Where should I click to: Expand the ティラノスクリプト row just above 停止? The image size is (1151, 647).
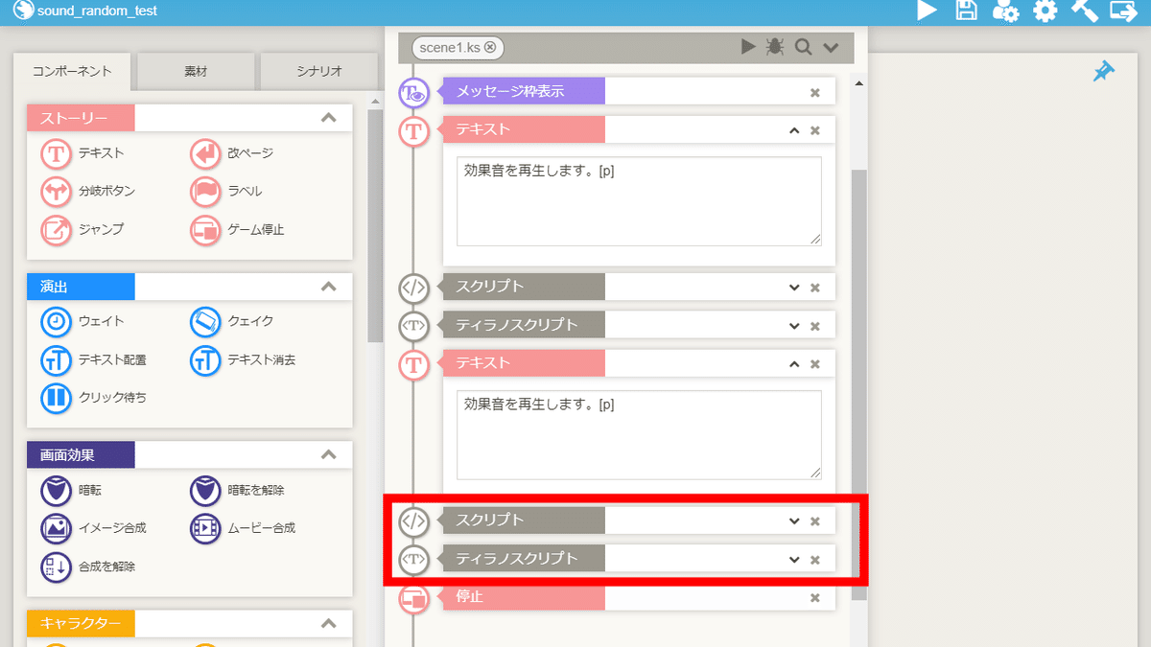[x=794, y=560]
